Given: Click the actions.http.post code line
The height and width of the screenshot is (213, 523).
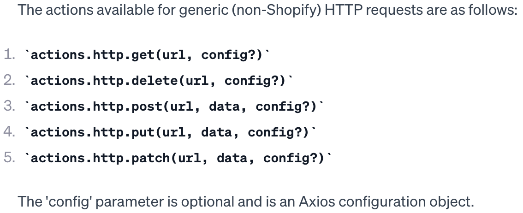Looking at the screenshot, I should [x=174, y=106].
